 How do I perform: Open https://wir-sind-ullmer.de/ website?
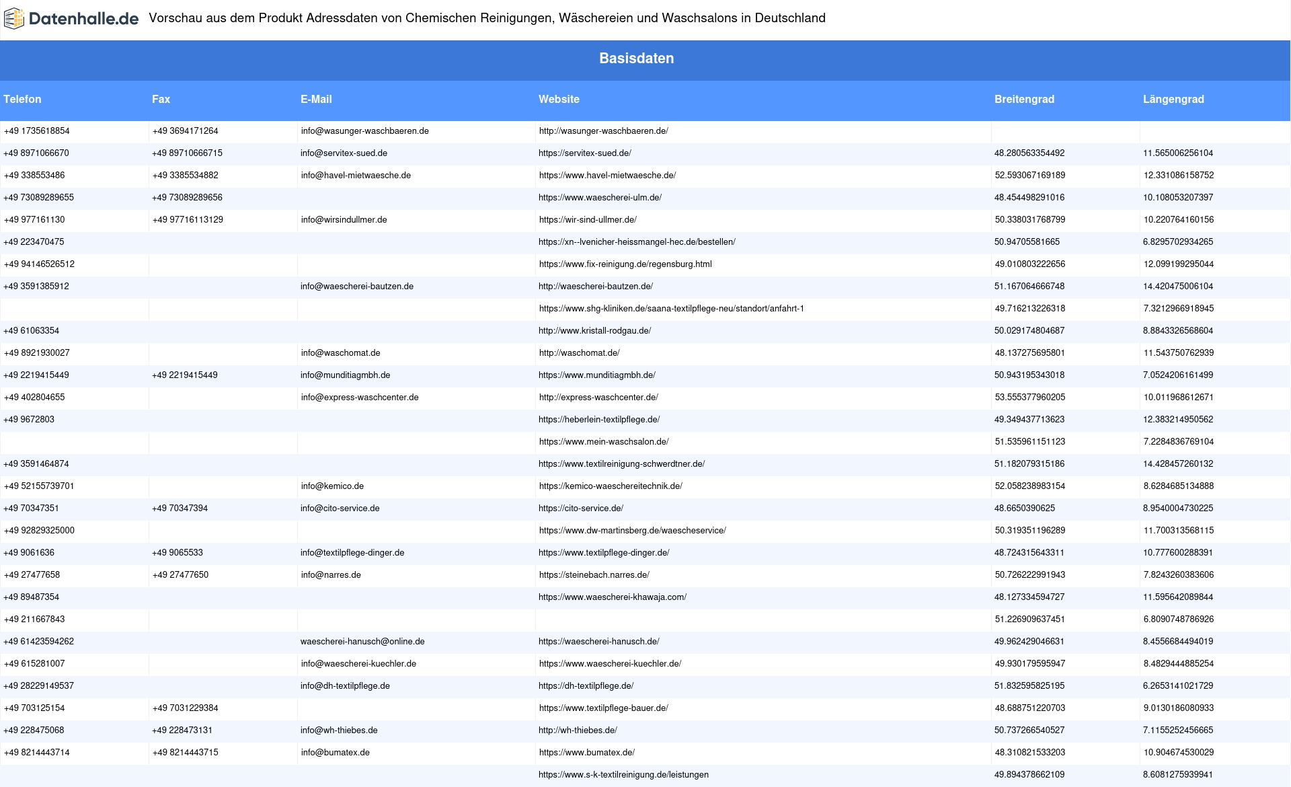[588, 220]
